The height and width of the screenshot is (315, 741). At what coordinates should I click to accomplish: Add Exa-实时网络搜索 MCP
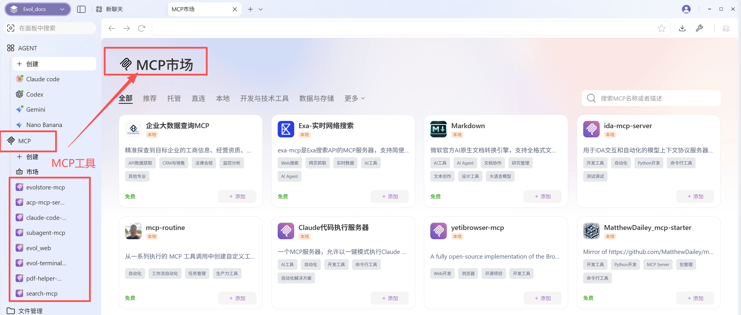(x=390, y=196)
